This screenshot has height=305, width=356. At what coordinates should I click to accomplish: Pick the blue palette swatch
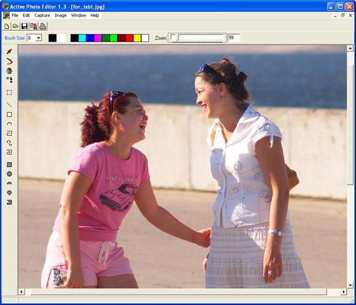tap(90, 38)
